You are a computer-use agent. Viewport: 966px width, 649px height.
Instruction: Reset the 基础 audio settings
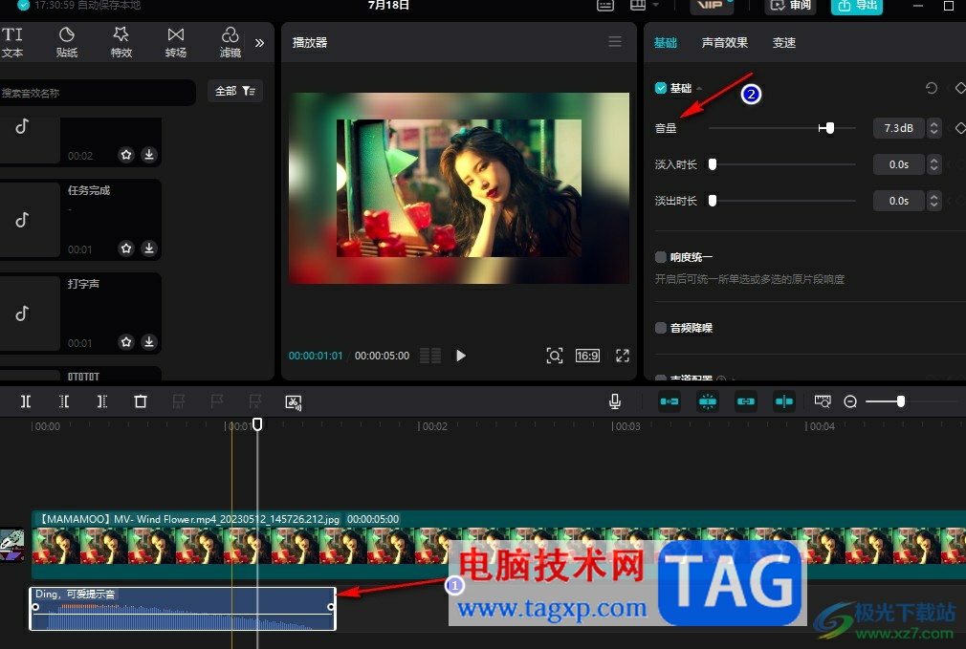(931, 88)
